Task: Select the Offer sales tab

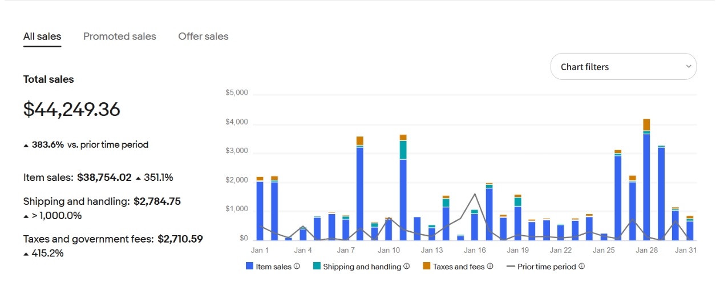Action: tap(203, 37)
